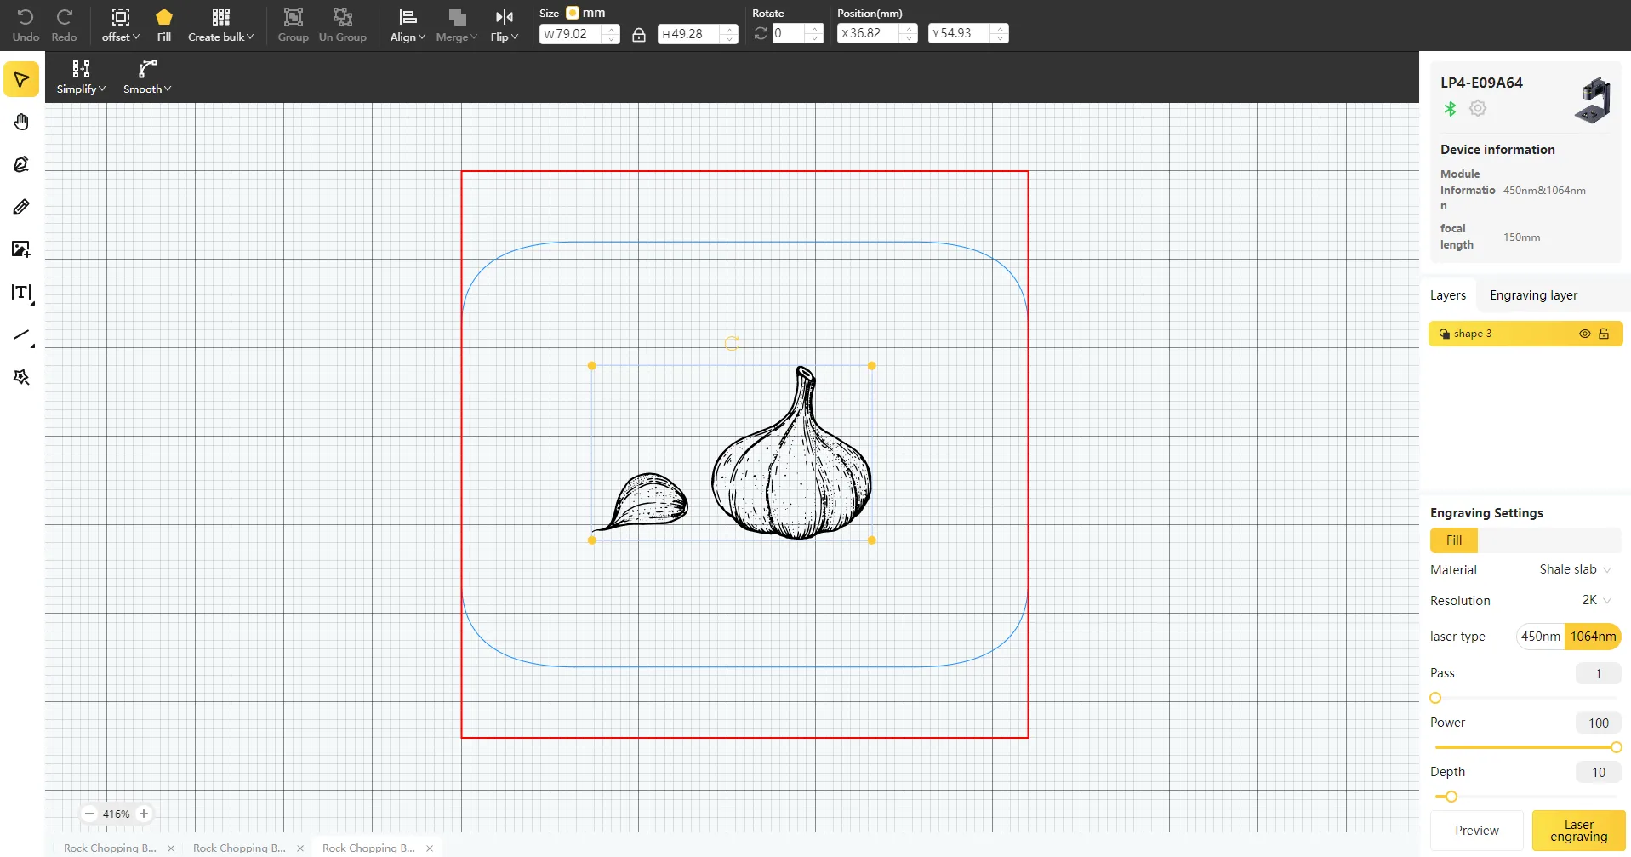Toggle the mm size unit switch
Screen dimensions: 1631x857
click(573, 13)
